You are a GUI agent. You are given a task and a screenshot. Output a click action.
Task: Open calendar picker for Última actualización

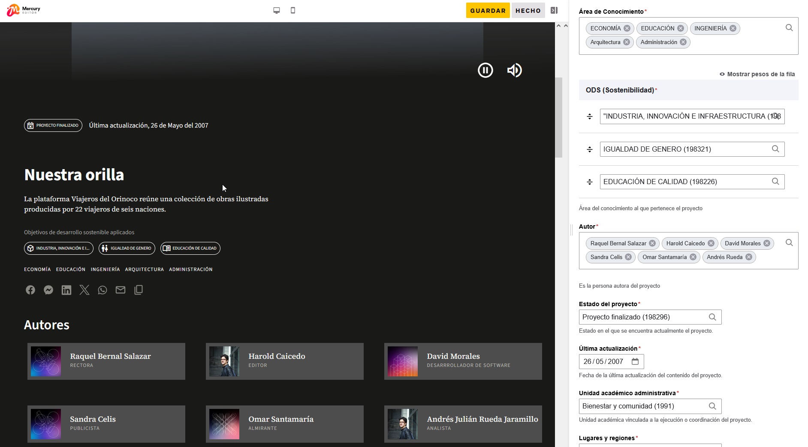(x=635, y=361)
